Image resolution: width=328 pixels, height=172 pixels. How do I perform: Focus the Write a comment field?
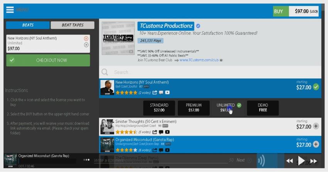coord(161,160)
